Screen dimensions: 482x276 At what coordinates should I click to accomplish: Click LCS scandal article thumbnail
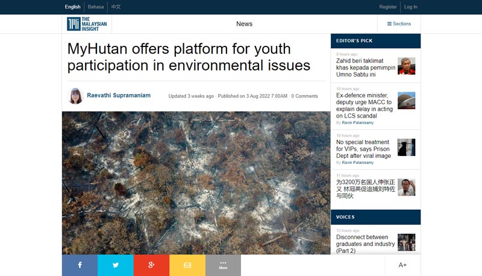(406, 101)
